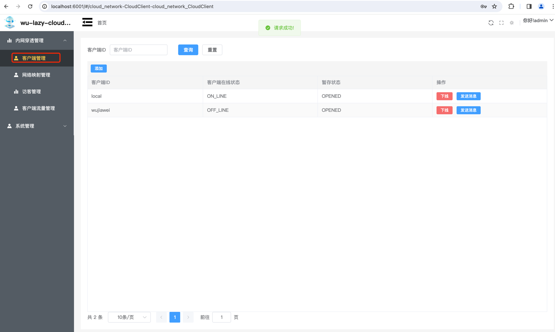Focus the 客户端ID search input
555x332 pixels.
coord(138,50)
